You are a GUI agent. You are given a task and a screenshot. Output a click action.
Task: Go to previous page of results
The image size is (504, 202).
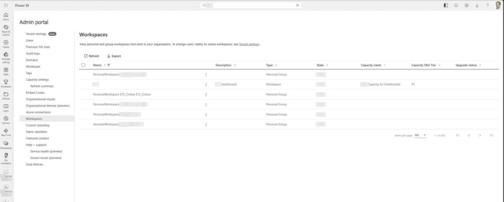point(469,135)
